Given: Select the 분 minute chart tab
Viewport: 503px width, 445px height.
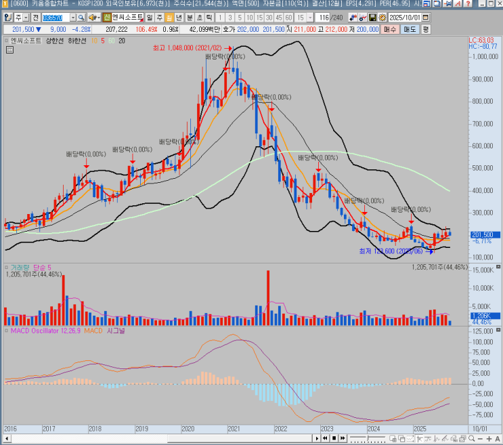Looking at the screenshot, I should click(190, 18).
